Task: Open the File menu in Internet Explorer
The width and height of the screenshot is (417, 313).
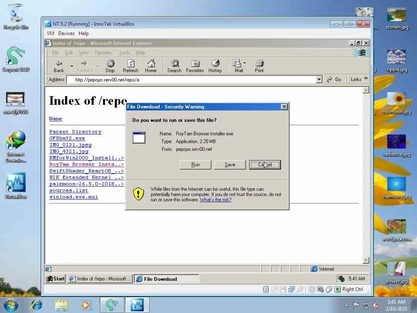Action: (x=55, y=53)
